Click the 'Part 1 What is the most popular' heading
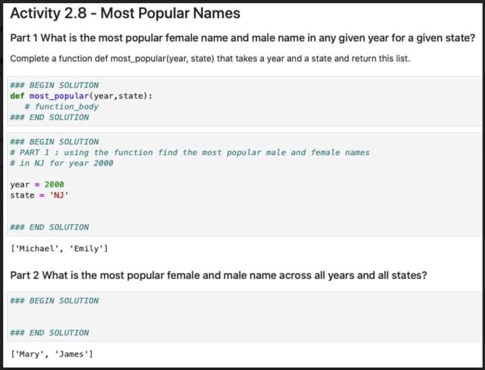 point(242,38)
